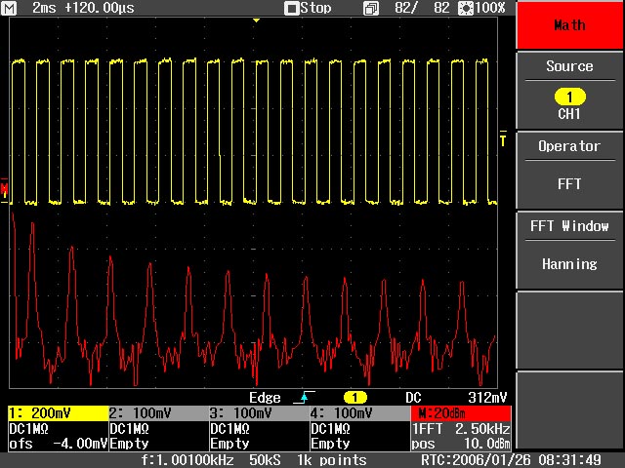Click the Stop acquisition status indicator
Viewport: 625px width, 468px height.
point(308,8)
